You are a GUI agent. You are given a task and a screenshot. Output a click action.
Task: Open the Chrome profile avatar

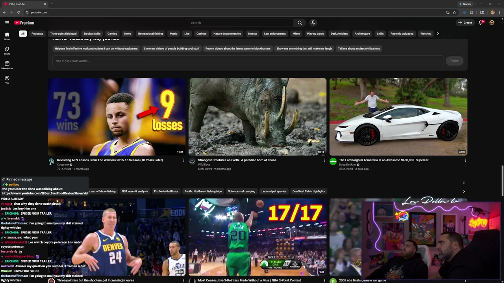(493, 12)
